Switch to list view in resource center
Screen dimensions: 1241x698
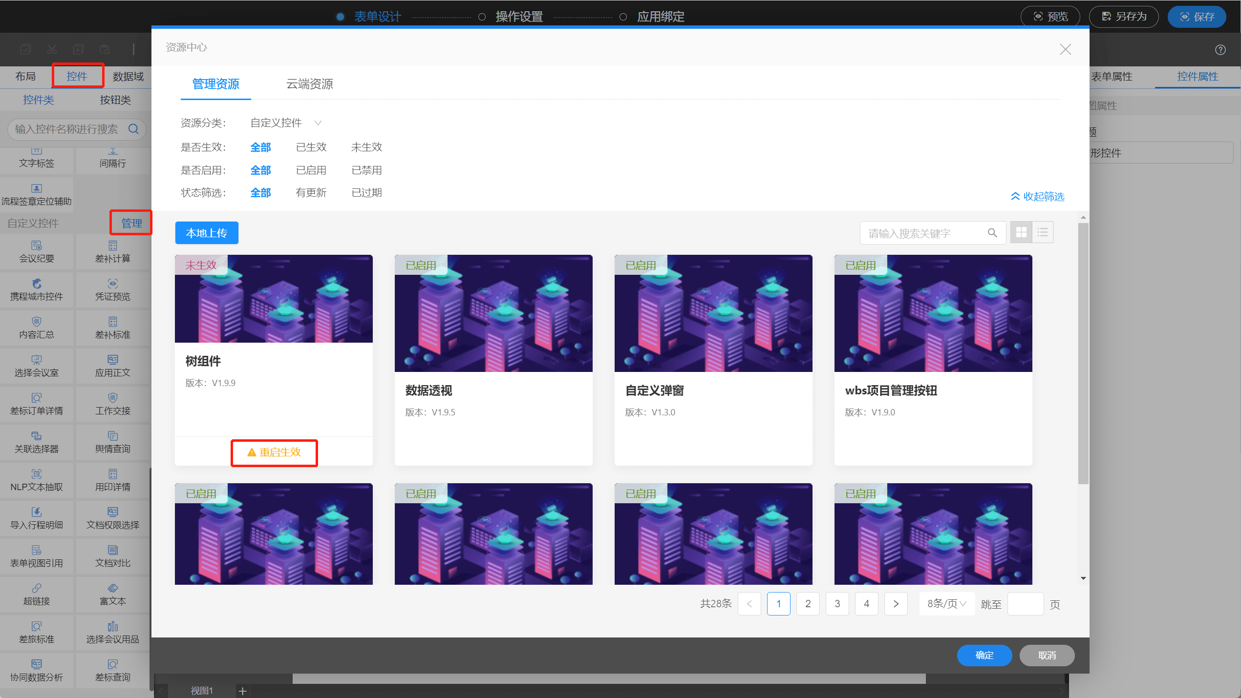coord(1043,233)
